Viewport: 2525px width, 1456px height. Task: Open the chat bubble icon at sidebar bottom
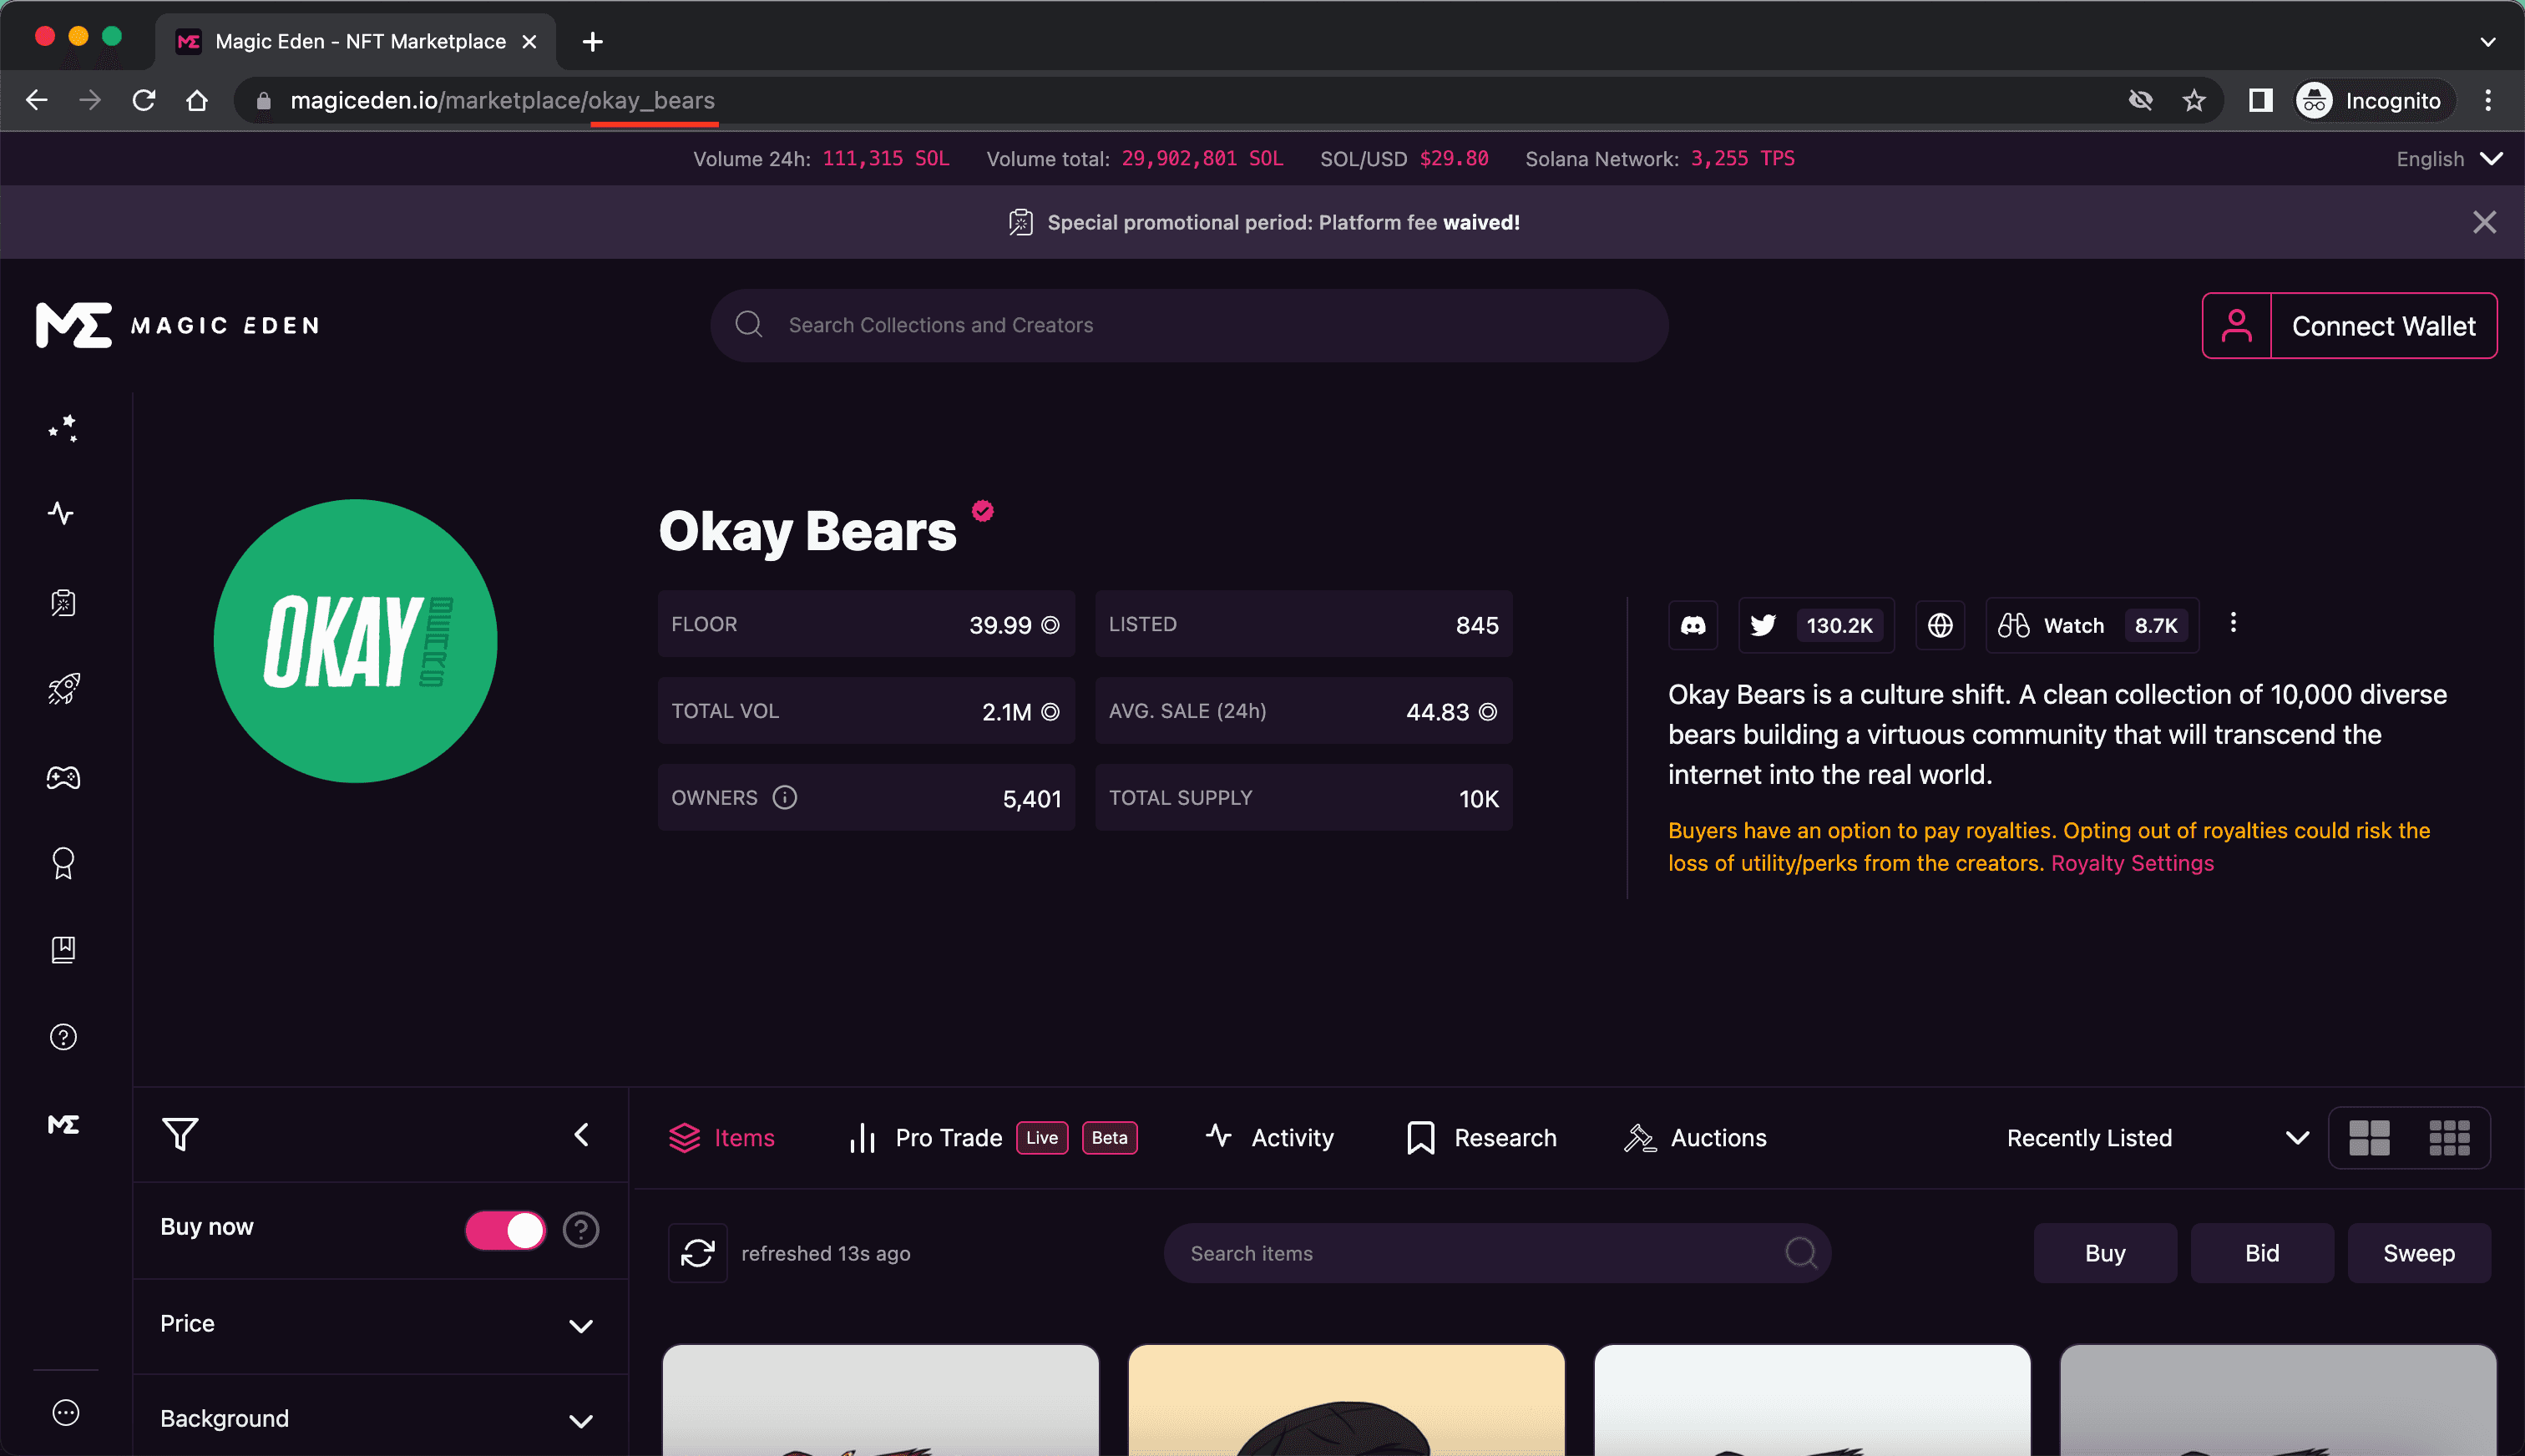[x=65, y=1412]
